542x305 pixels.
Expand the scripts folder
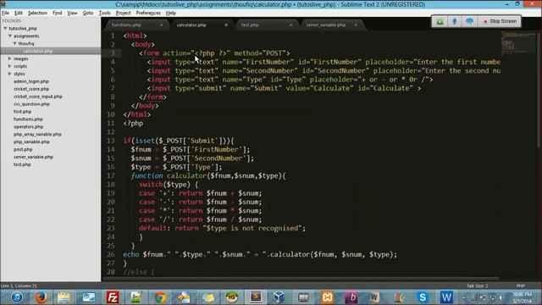point(9,66)
